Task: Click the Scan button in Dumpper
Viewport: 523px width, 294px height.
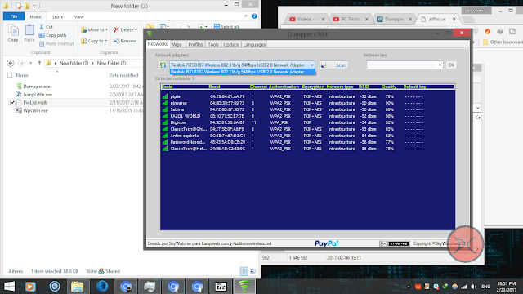Action: (x=334, y=65)
